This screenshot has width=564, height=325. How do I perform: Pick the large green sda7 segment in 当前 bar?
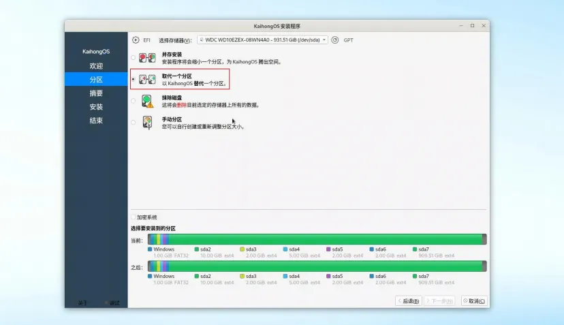pos(326,239)
